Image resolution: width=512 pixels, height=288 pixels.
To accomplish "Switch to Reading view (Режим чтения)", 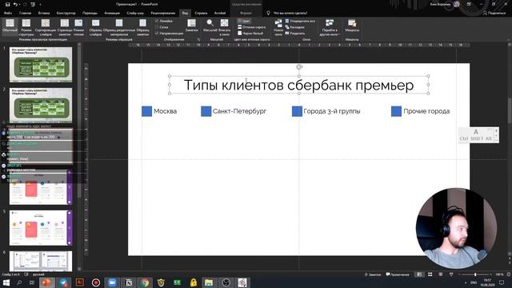I will pos(78,27).
